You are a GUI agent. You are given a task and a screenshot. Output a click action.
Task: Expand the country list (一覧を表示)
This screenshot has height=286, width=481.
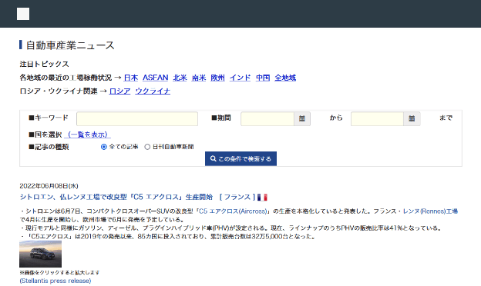[88, 135]
